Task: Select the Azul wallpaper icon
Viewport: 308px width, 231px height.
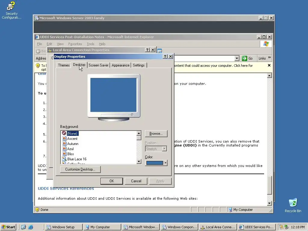Action: 64,149
